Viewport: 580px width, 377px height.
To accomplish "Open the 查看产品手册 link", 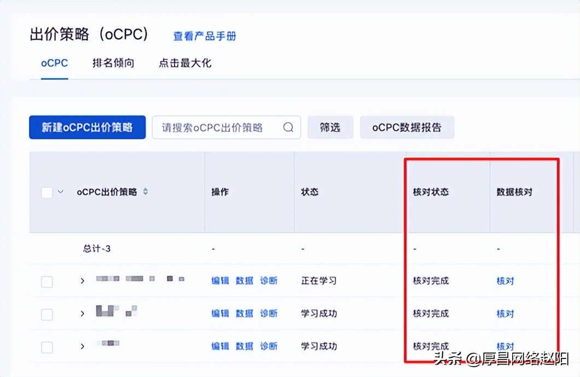I will coord(204,36).
